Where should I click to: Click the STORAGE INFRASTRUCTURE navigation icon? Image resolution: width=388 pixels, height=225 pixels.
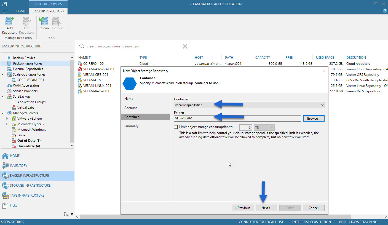5,186
